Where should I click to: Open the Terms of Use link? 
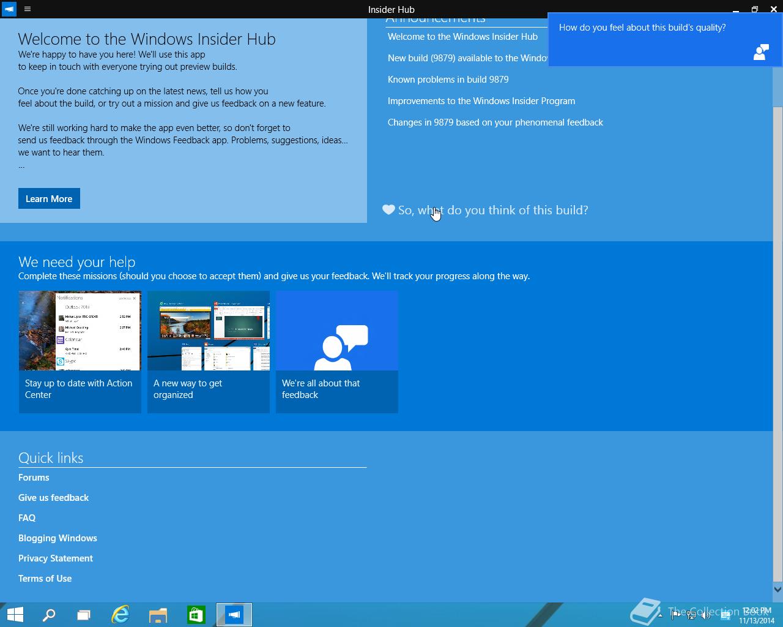tap(45, 579)
